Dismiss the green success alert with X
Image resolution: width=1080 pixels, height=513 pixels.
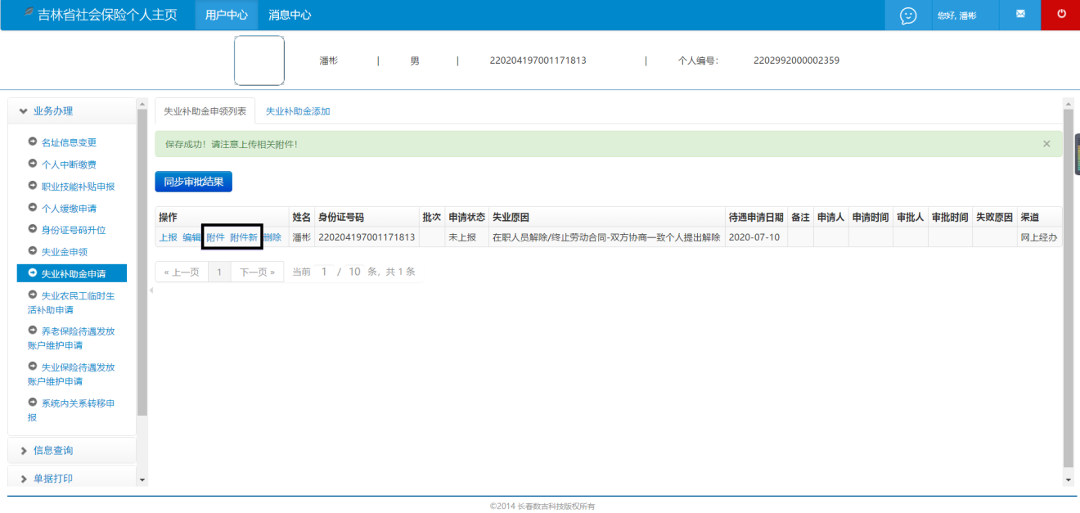1046,144
